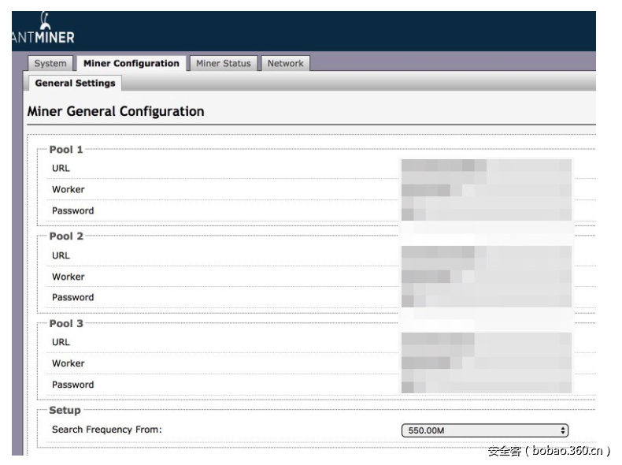622x465 pixels.
Task: Expand the Search Frequency From dropdown
Action: pyautogui.click(x=485, y=430)
